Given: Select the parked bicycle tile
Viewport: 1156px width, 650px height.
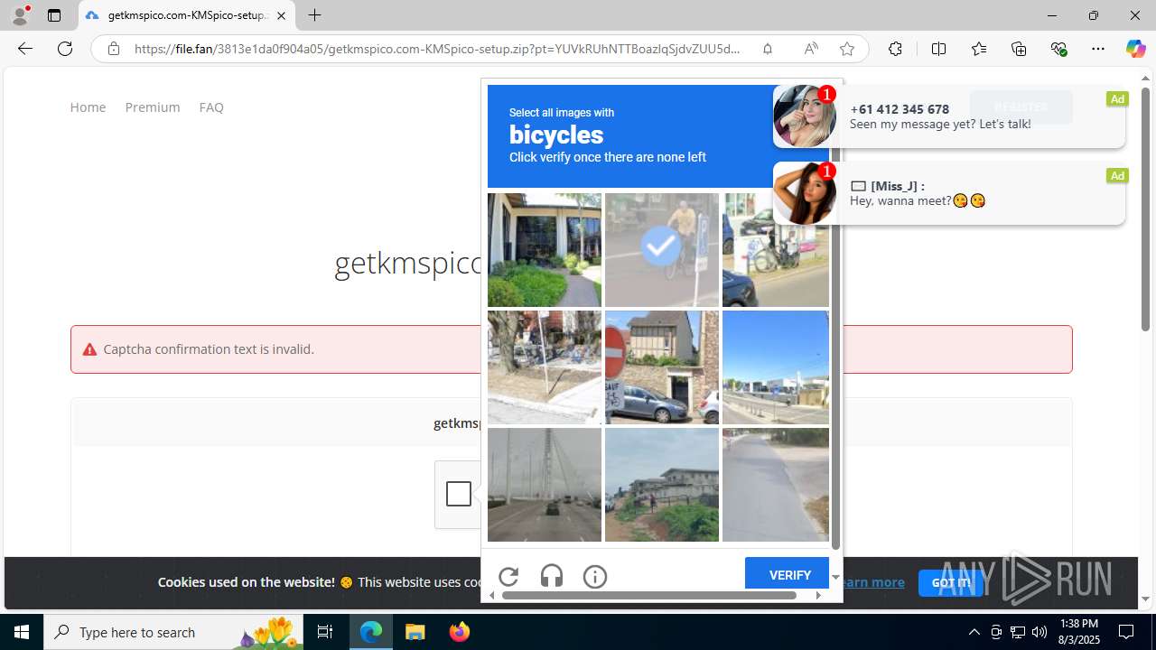Looking at the screenshot, I should pyautogui.click(x=775, y=250).
